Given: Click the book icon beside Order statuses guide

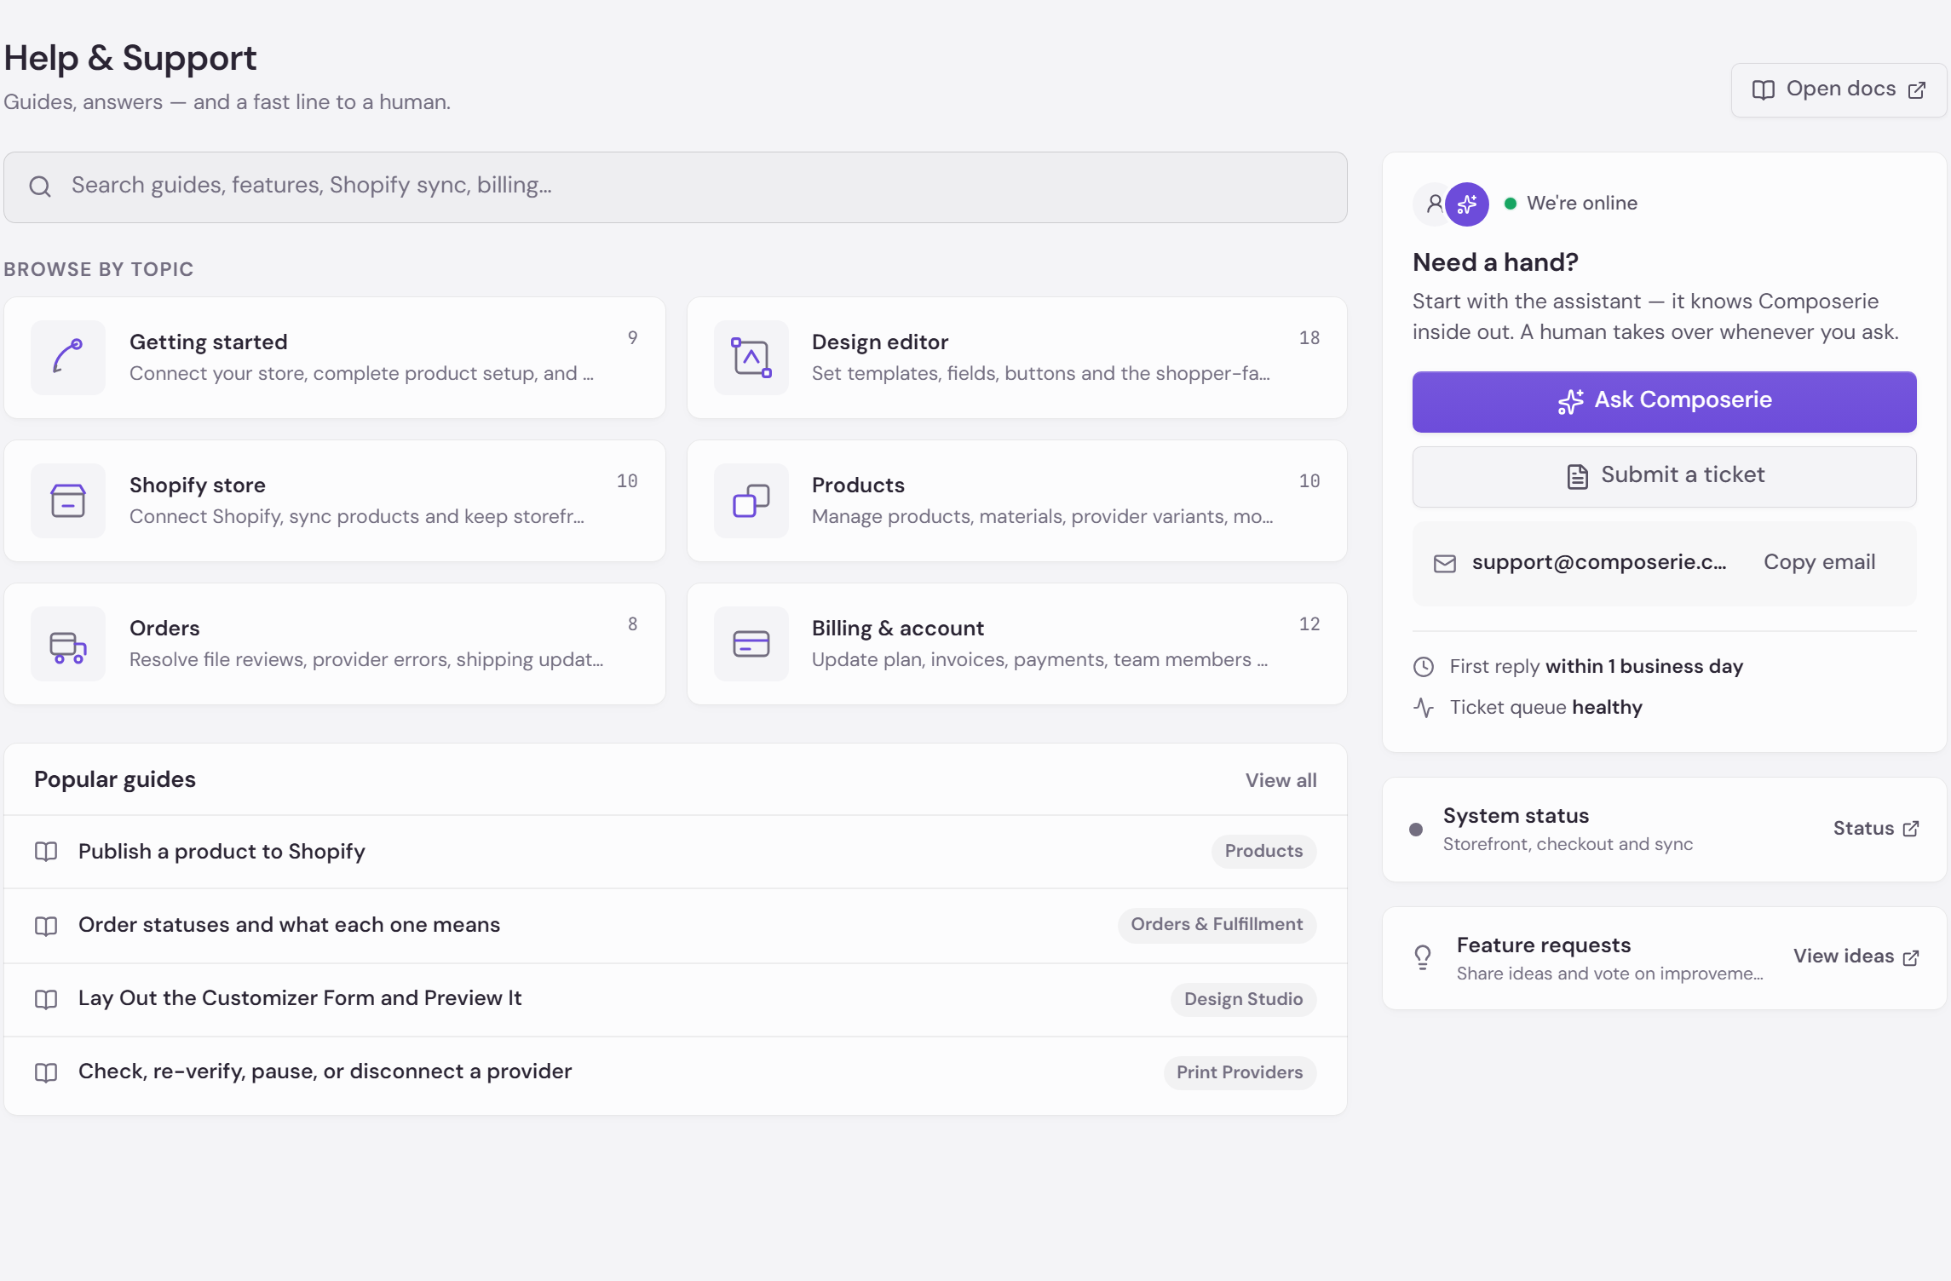Looking at the screenshot, I should [46, 926].
